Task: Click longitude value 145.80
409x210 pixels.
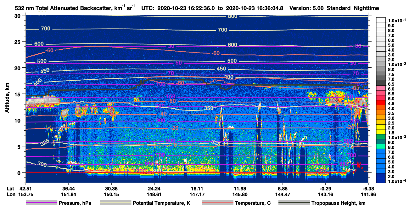Action: [240, 194]
